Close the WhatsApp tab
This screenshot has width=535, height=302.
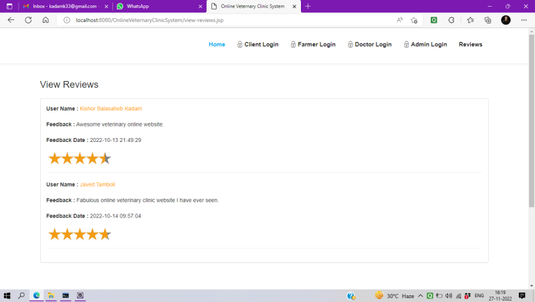(200, 6)
